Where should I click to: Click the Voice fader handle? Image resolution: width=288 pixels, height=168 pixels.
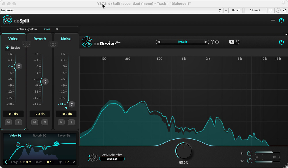tap(19, 67)
